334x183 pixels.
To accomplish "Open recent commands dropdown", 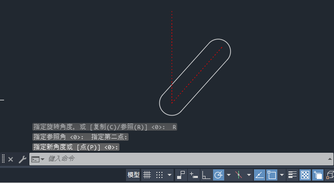I will coord(38,159).
